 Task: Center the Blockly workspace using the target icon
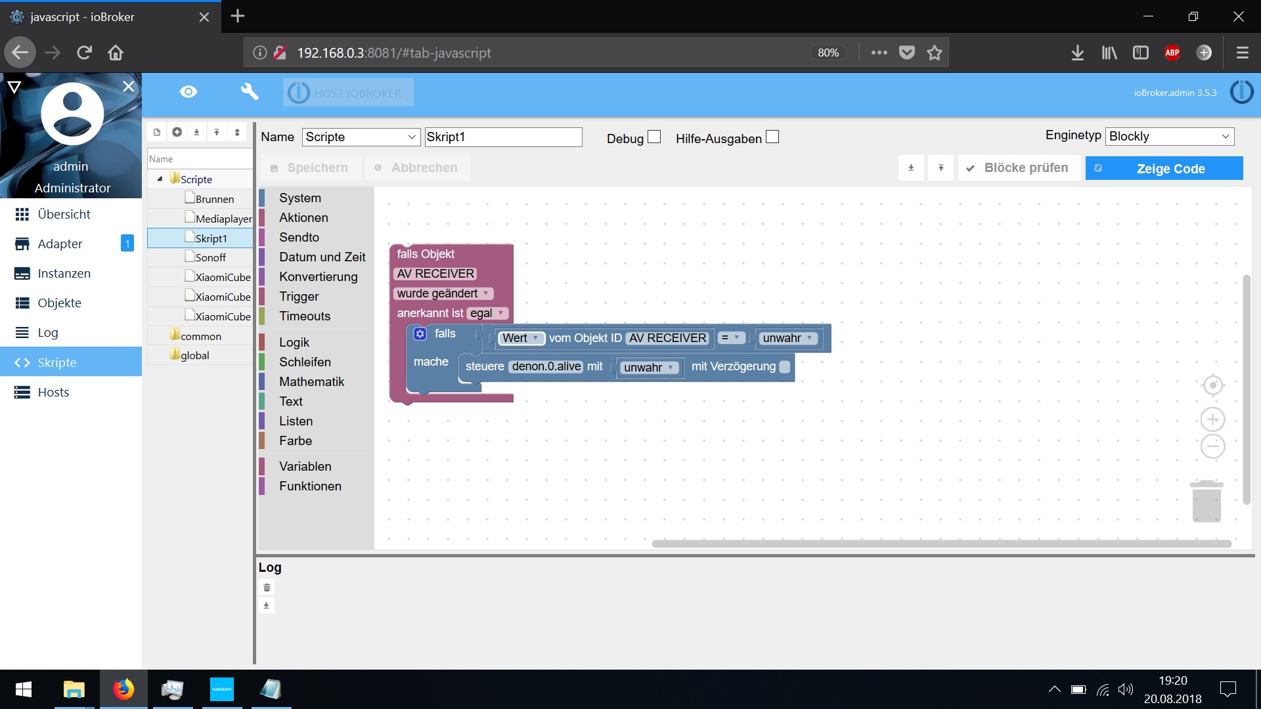(x=1212, y=385)
